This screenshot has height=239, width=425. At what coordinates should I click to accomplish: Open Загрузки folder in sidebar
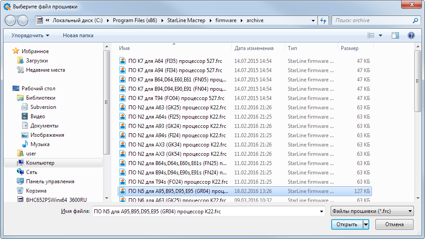coord(37,61)
